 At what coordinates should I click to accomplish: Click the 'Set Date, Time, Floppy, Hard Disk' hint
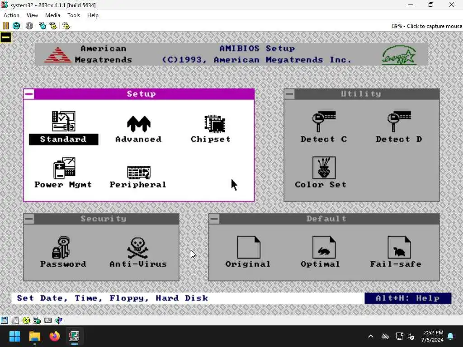click(113, 298)
